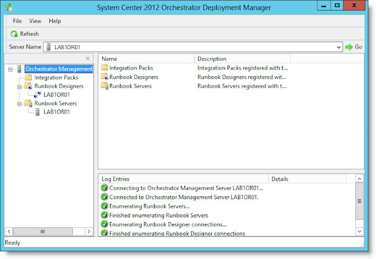Click the log pane scroll up arrow
This screenshot has height=259, width=376.
359,179
